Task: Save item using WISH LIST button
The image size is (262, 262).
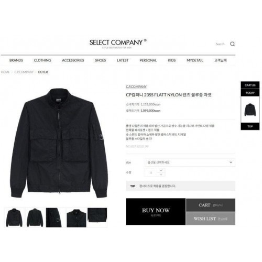Action: pos(211,219)
